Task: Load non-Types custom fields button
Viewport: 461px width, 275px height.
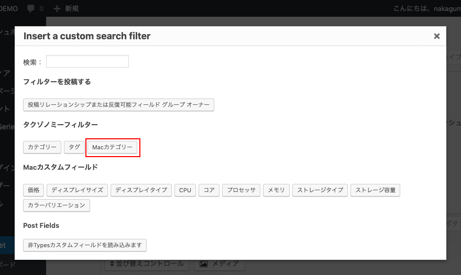Action: click(x=85, y=245)
